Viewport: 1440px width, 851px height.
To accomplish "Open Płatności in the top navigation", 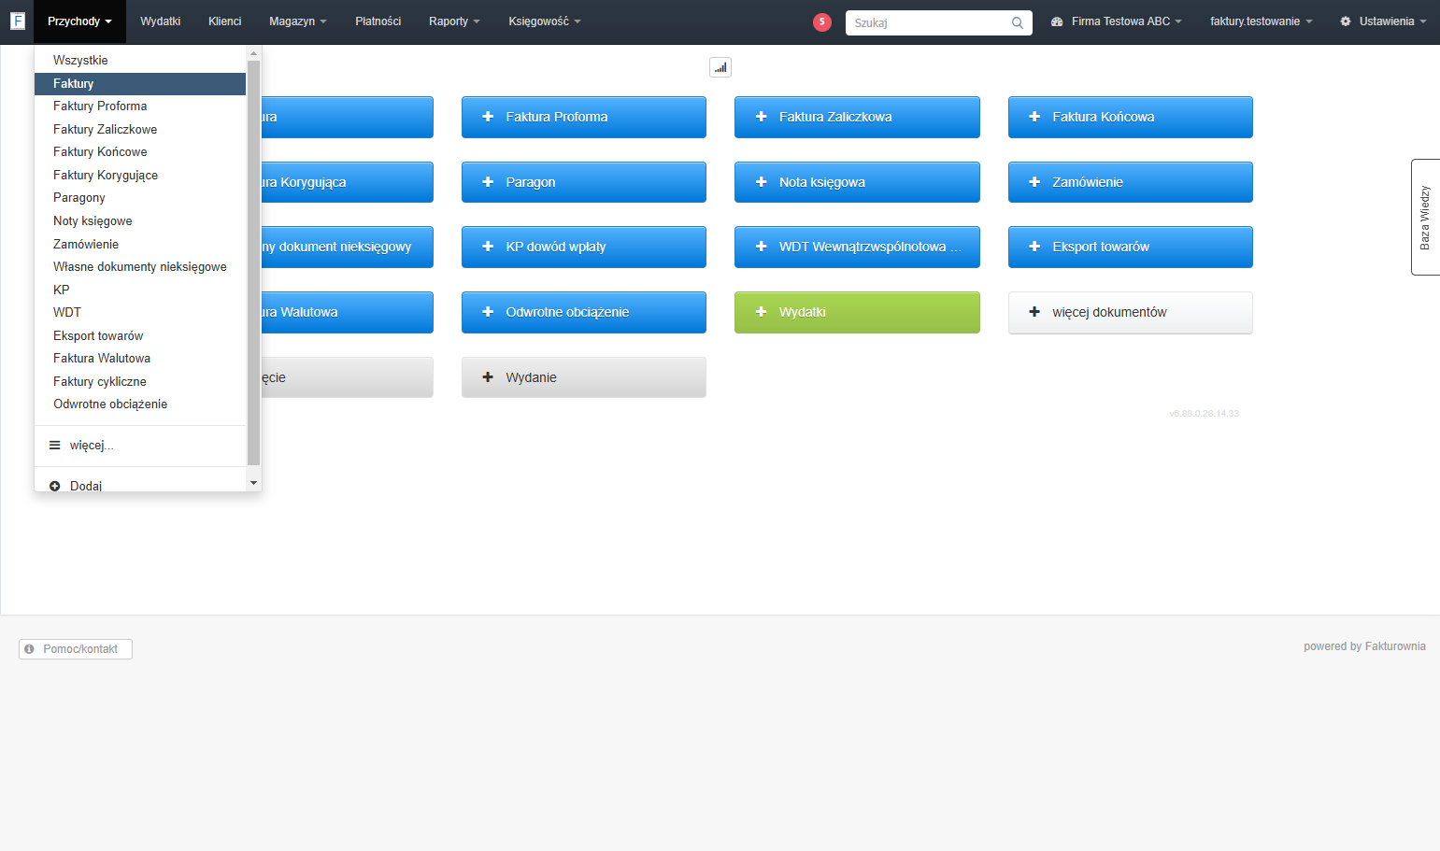I will [x=378, y=21].
